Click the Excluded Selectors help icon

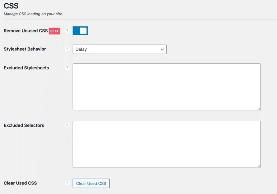point(67,125)
